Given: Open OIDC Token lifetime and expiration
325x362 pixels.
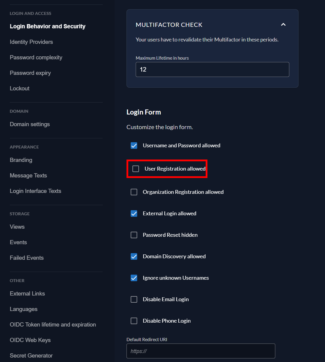Looking at the screenshot, I should point(53,325).
